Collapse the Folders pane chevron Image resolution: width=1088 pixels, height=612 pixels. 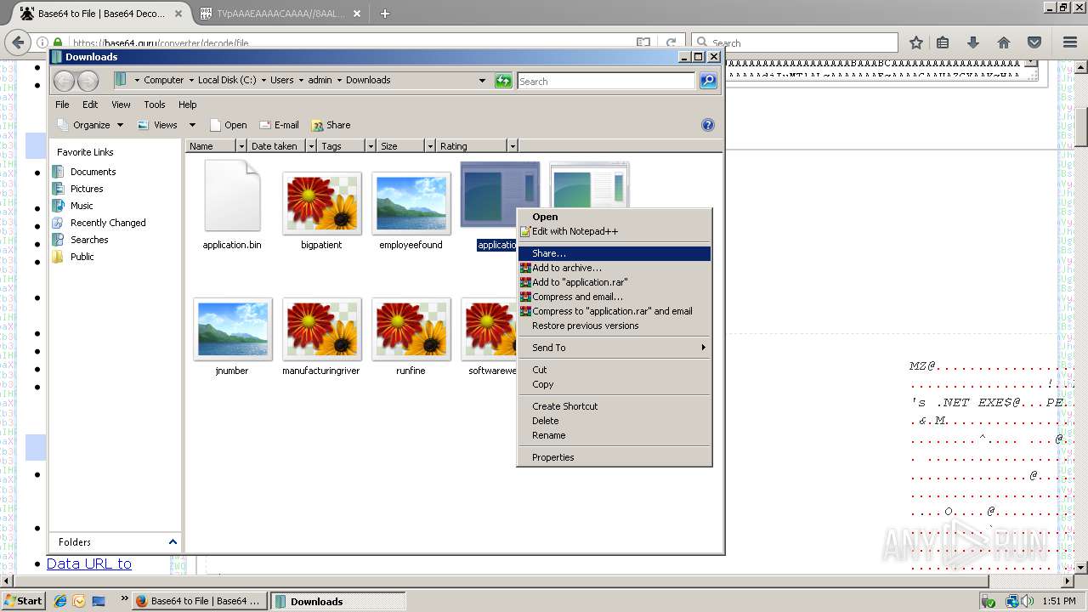tap(173, 541)
